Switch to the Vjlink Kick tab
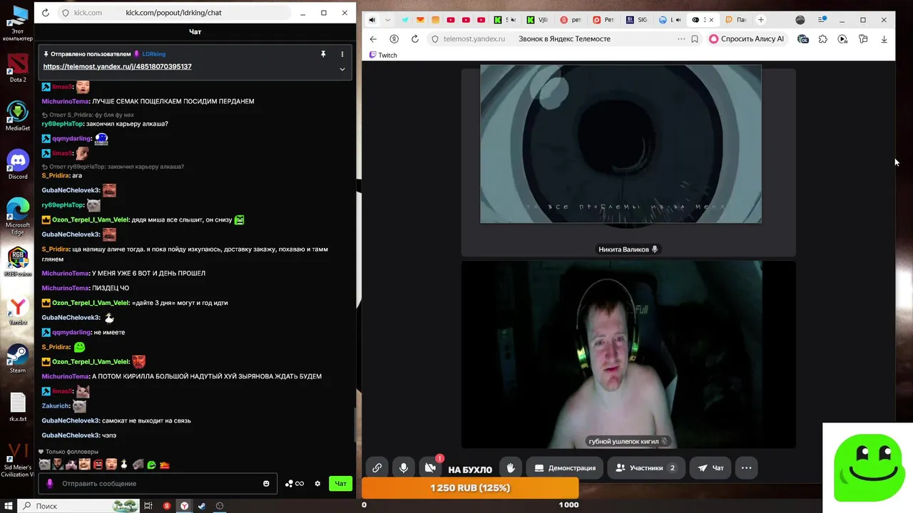 537,20
